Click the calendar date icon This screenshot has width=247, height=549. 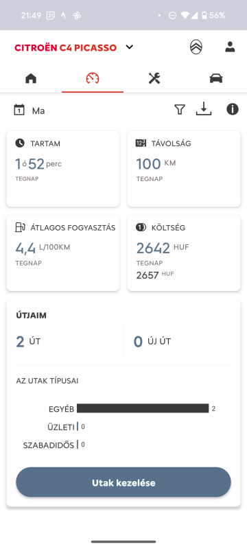pyautogui.click(x=19, y=110)
